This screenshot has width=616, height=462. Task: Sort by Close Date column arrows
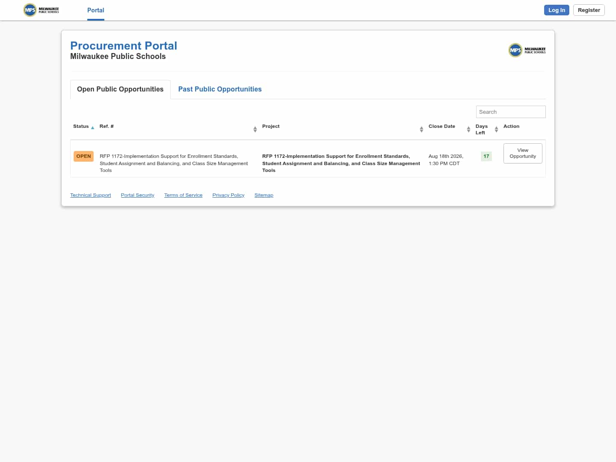point(468,129)
